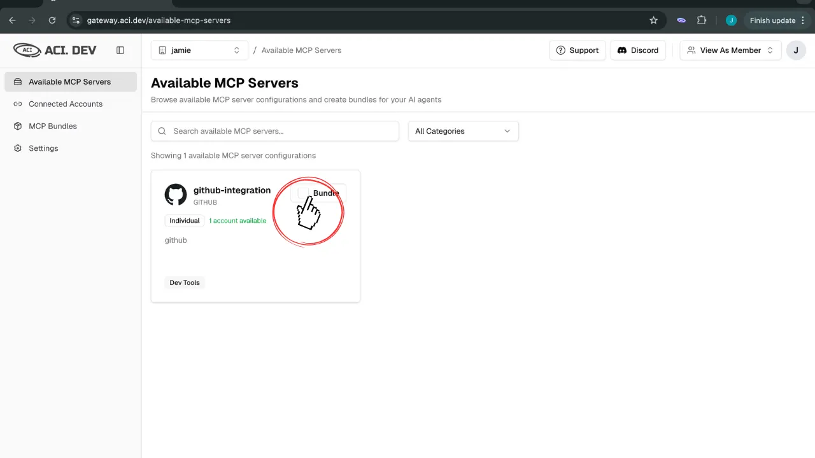
Task: Click the Showing 1 available MCP server configurations text
Action: tap(233, 155)
